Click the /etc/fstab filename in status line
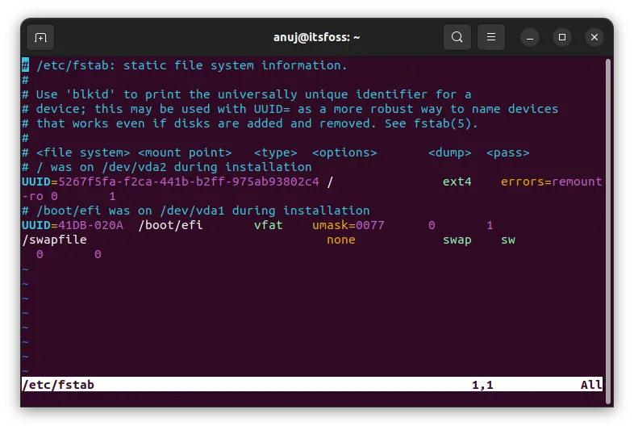634x430 pixels. tap(58, 385)
